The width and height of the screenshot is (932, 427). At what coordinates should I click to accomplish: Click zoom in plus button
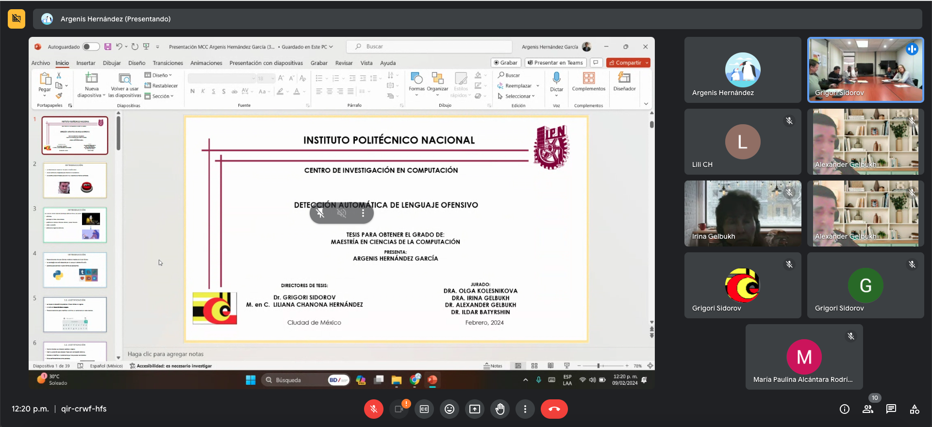tap(627, 366)
